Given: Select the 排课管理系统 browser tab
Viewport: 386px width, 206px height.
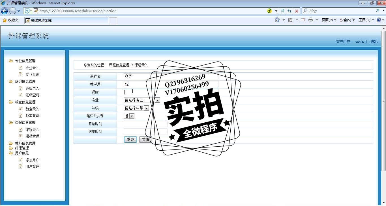Looking at the screenshot, I should [x=67, y=20].
